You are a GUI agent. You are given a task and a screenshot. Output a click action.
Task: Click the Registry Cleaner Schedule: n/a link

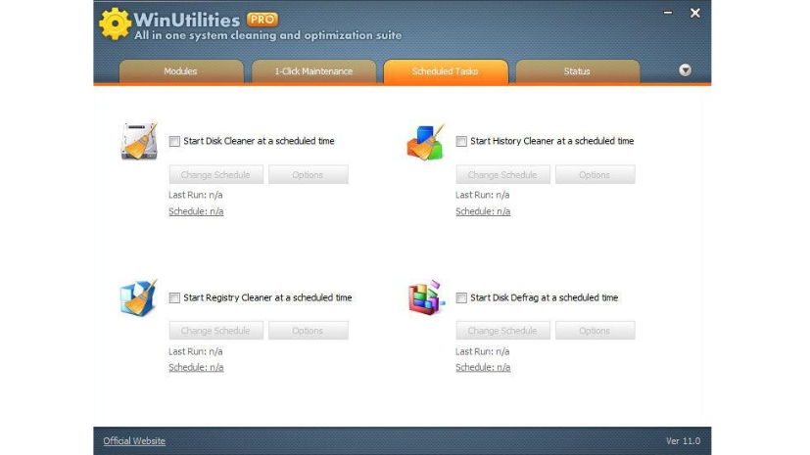click(196, 368)
